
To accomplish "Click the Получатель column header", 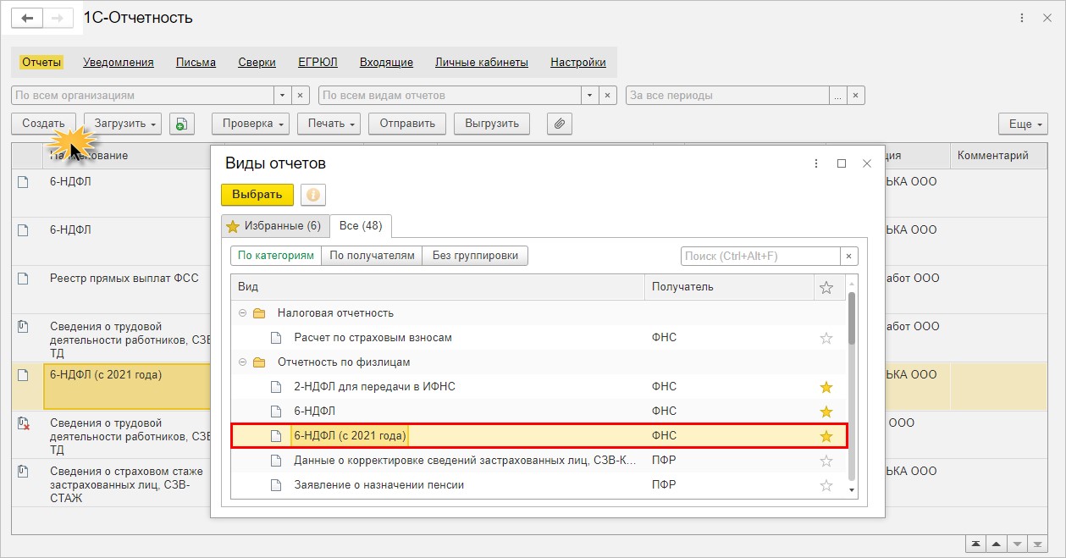I will point(729,287).
